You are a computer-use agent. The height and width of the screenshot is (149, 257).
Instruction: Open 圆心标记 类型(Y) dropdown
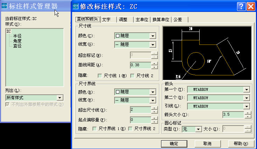(x=198, y=129)
